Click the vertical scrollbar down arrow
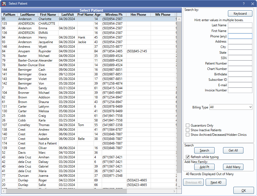This screenshot has height=196, width=257. click(x=179, y=187)
